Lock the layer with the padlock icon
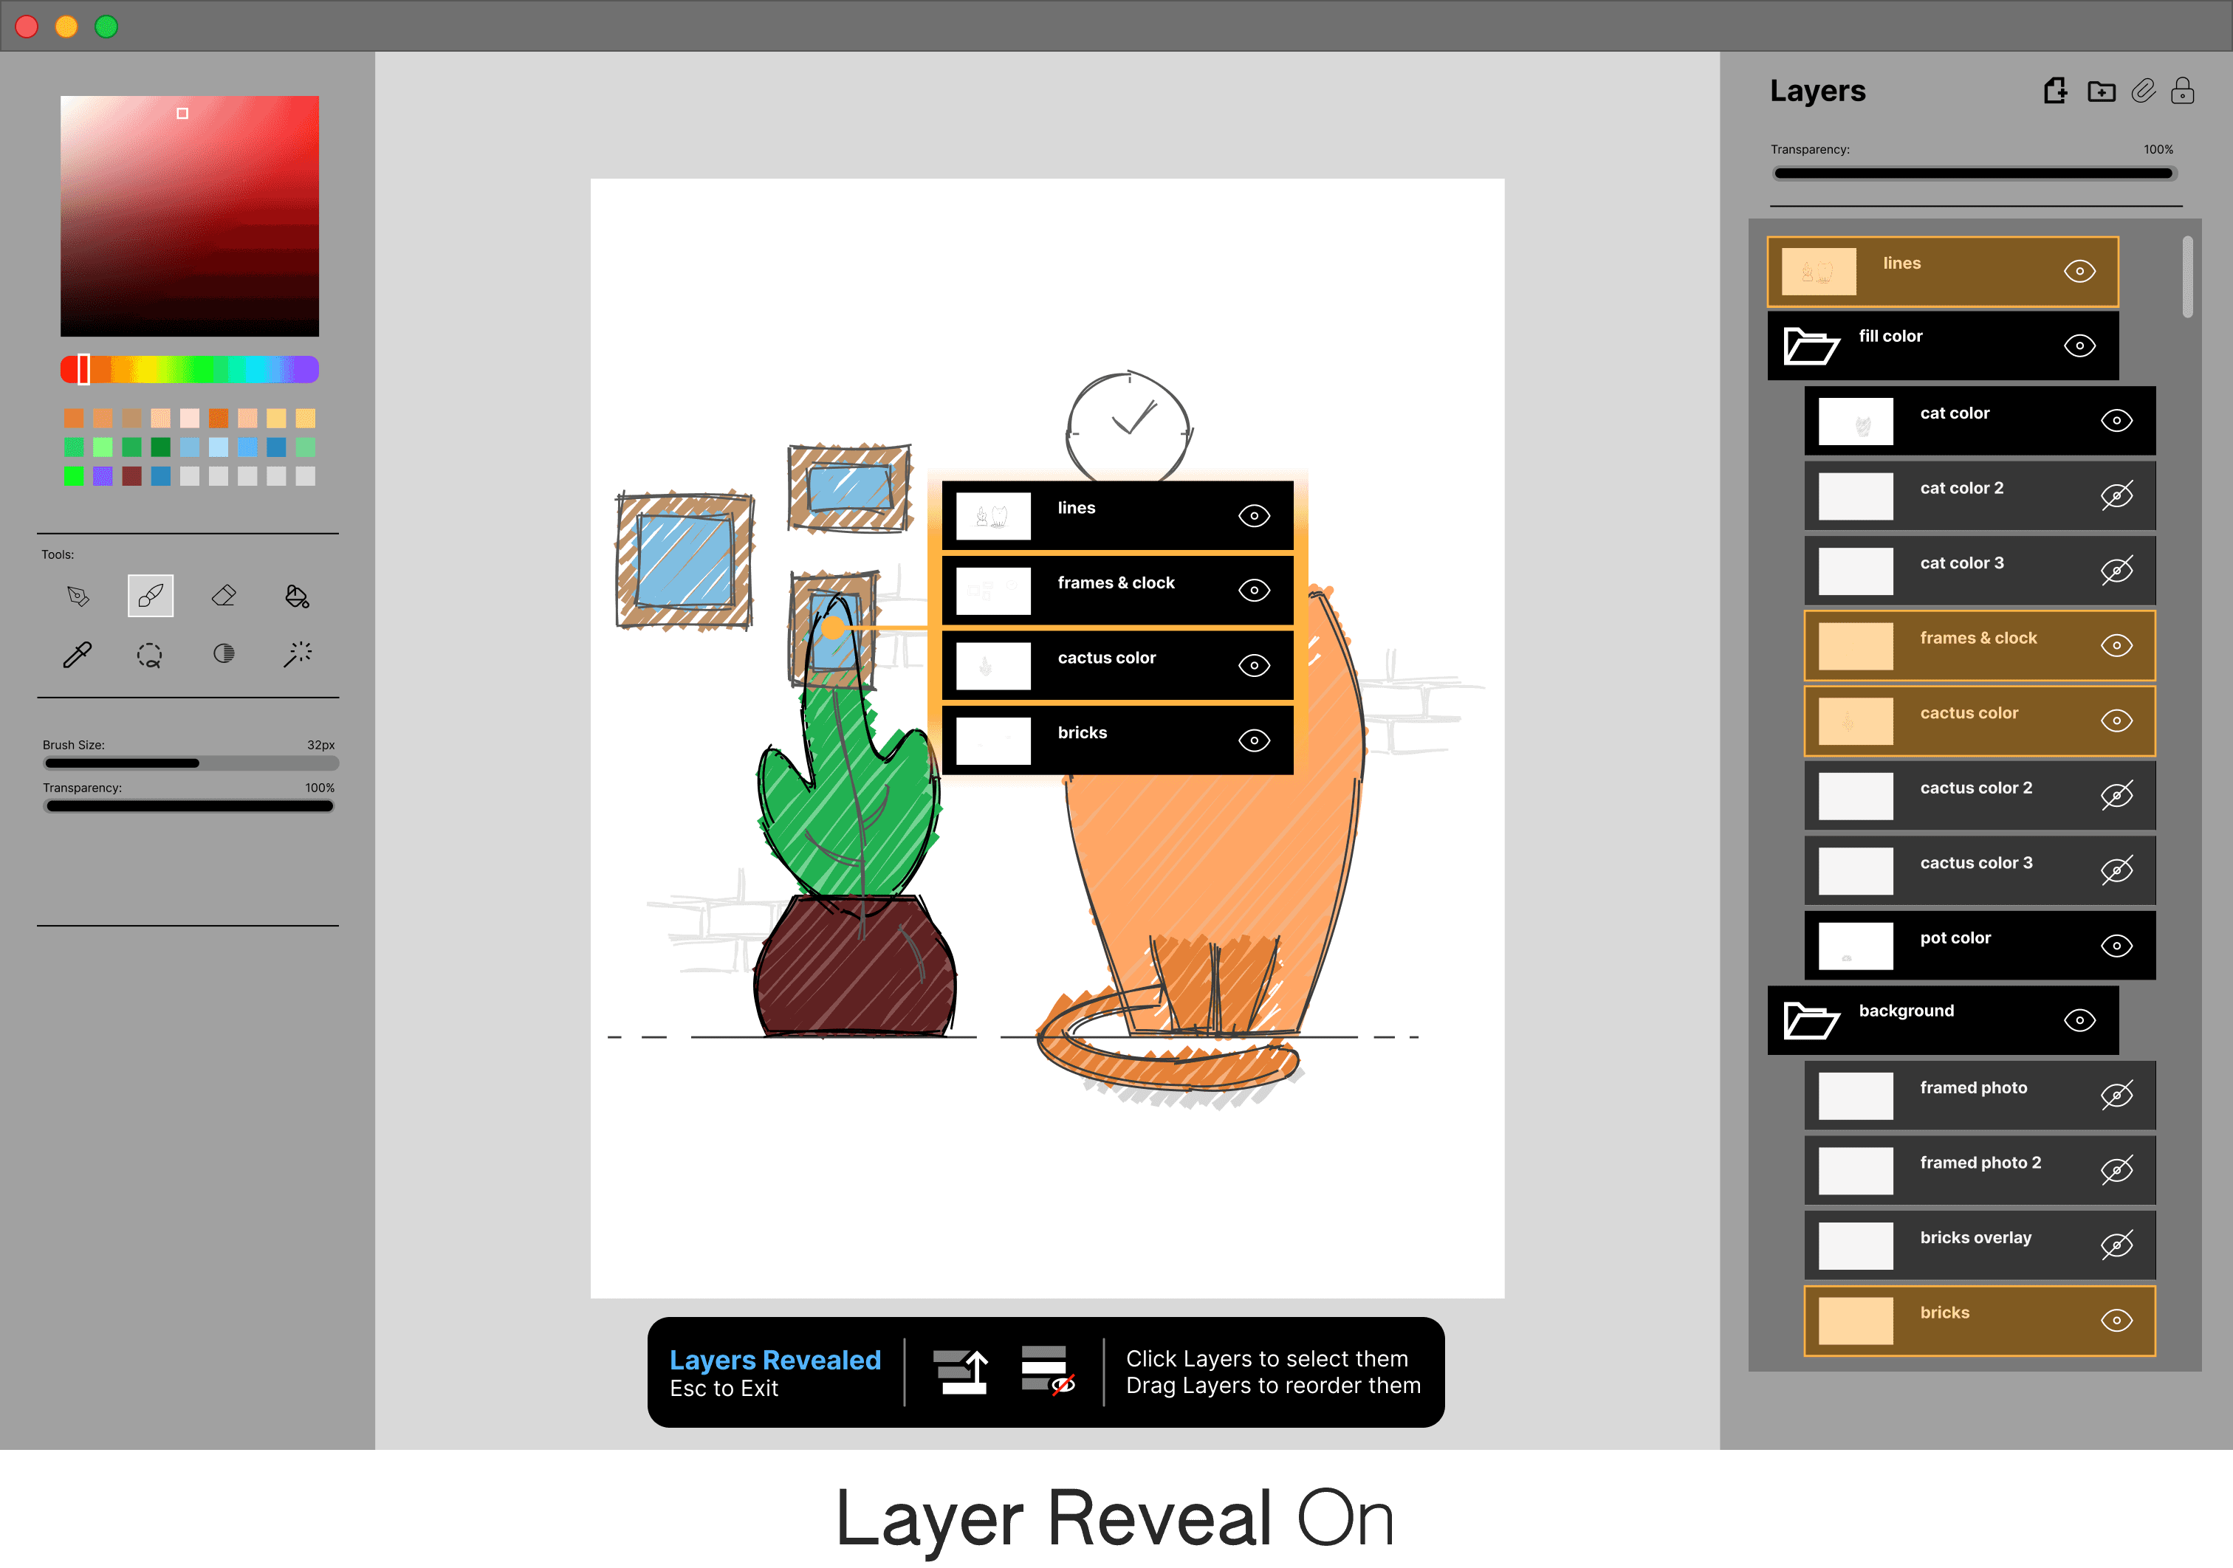 [2183, 92]
